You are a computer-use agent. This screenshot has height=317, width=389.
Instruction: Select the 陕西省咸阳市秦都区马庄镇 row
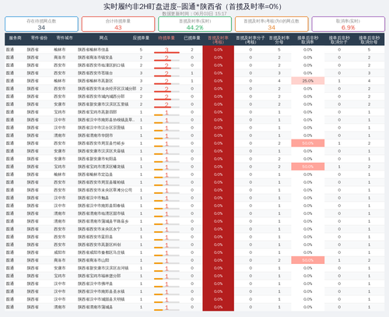click(194, 252)
